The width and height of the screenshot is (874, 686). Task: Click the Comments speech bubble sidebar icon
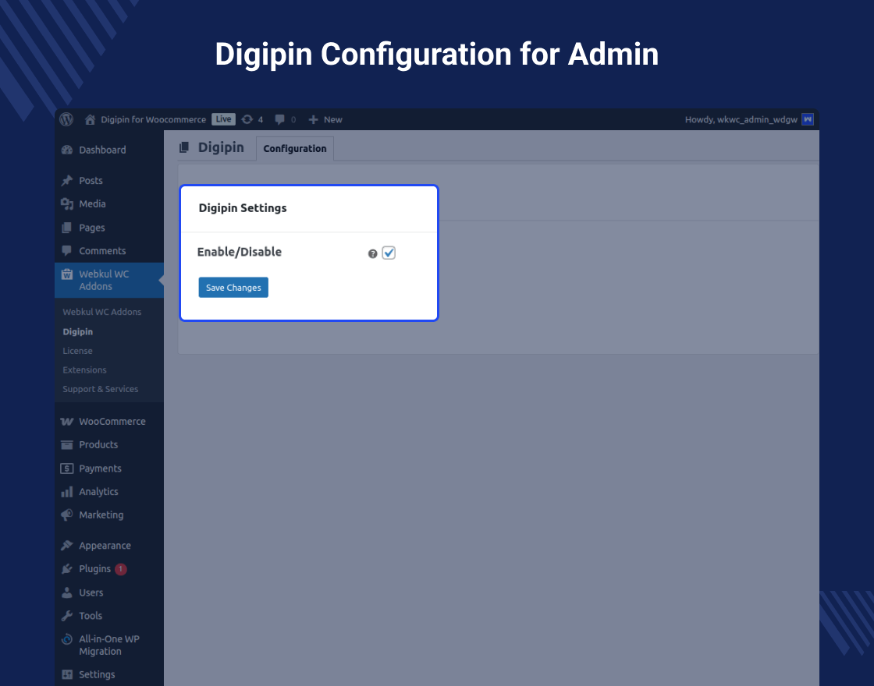click(x=67, y=250)
